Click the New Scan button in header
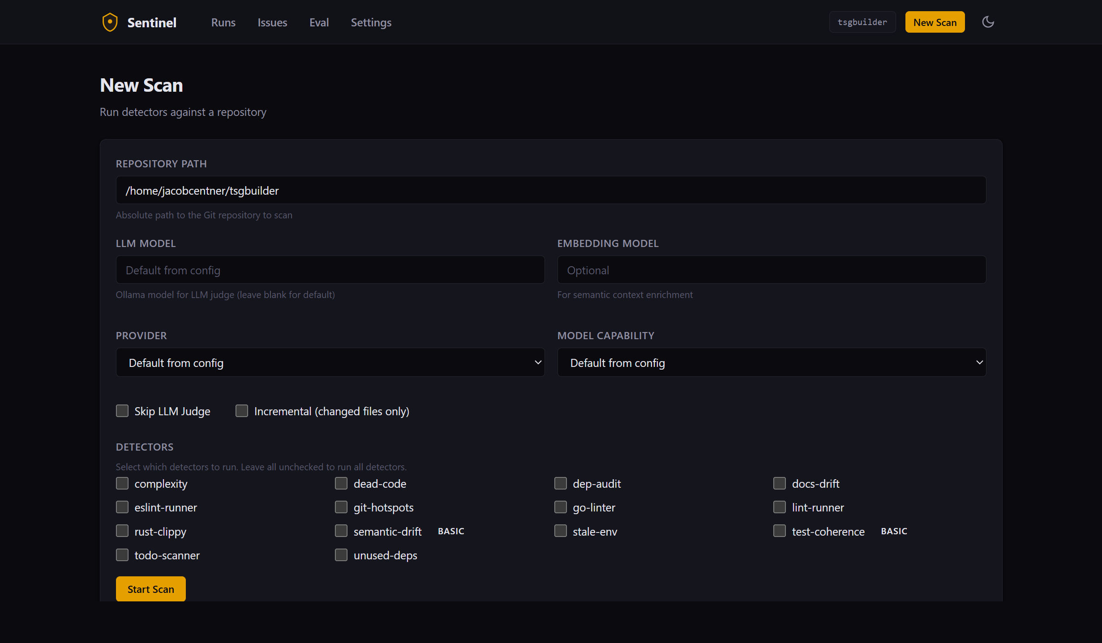 (935, 22)
